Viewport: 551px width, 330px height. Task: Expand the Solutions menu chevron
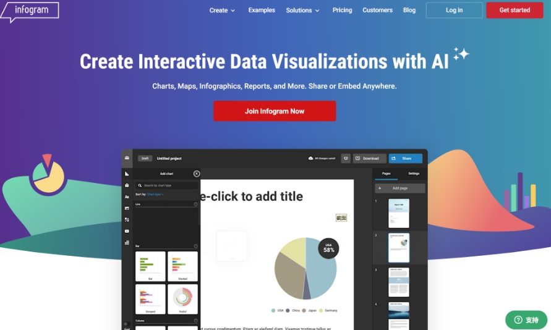click(x=317, y=11)
